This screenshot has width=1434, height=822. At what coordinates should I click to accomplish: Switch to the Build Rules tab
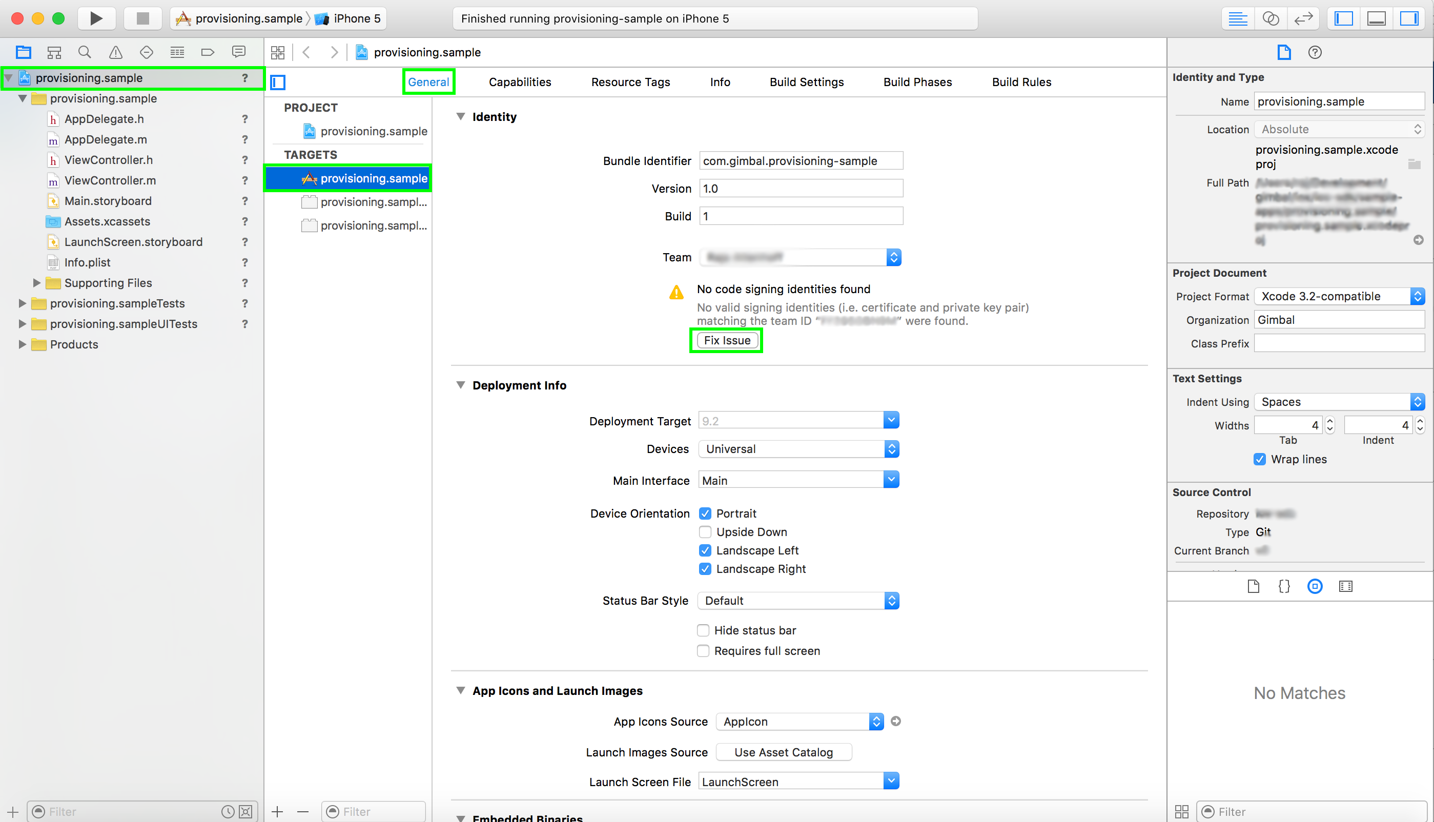pos(1021,83)
